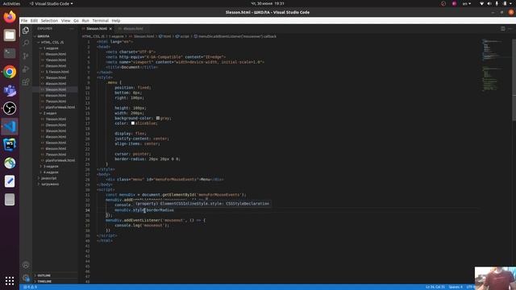Open Visual Studio Code app menu in top bar
Image resolution: width=516 pixels, height=290 pixels.
pyautogui.click(x=52, y=3)
